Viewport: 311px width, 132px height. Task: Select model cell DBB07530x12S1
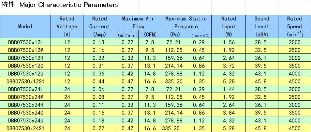pyautogui.click(x=25, y=81)
